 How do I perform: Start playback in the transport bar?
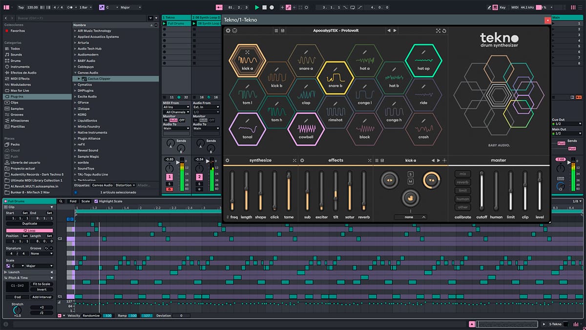pos(257,7)
